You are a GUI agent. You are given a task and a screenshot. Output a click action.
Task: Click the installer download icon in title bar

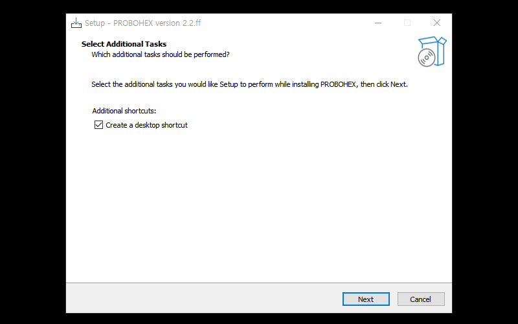pyautogui.click(x=76, y=23)
